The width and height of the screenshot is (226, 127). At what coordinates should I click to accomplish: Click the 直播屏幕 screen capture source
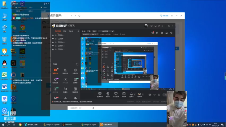click(x=100, y=95)
